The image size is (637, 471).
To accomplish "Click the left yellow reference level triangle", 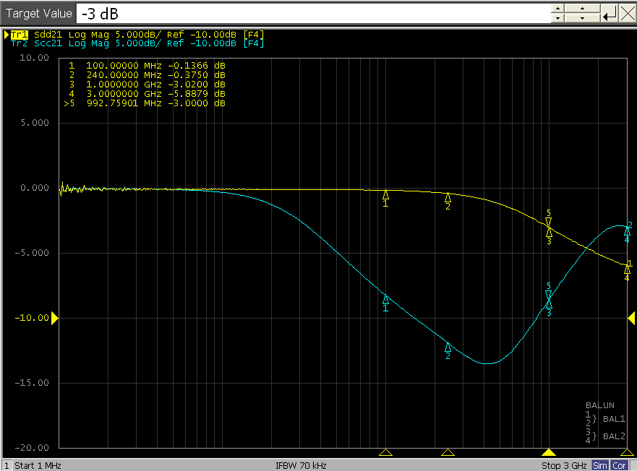I will point(54,317).
